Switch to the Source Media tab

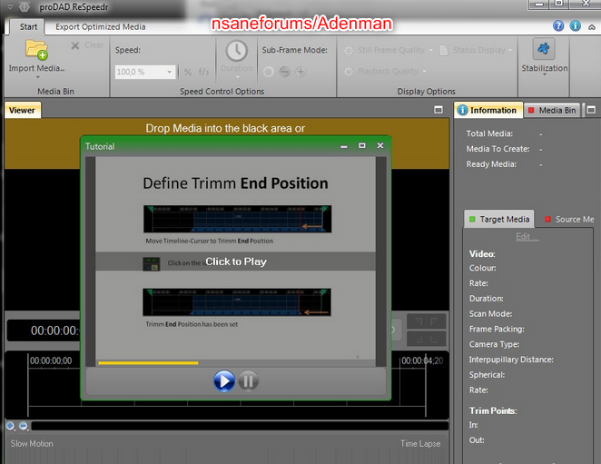click(x=569, y=219)
